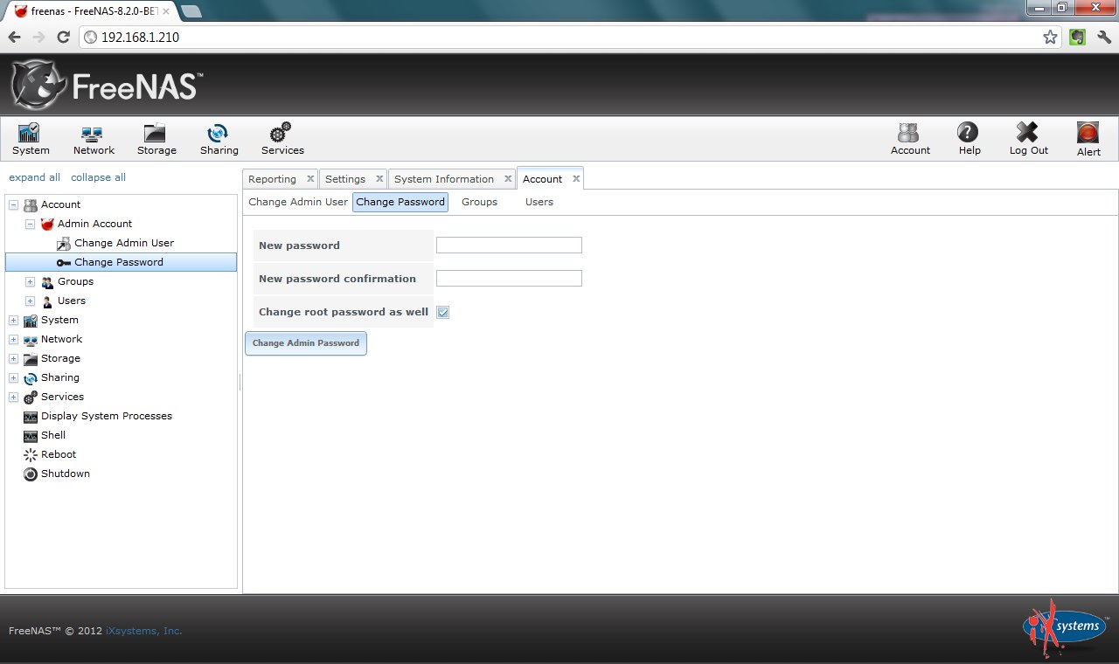Image resolution: width=1119 pixels, height=664 pixels.
Task: Click the browser Back arrow
Action: [x=14, y=38]
